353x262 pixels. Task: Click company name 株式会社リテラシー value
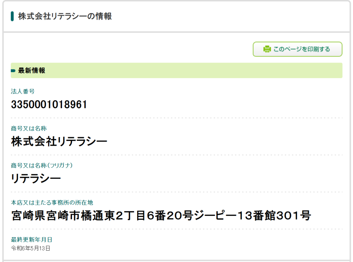pyautogui.click(x=59, y=142)
